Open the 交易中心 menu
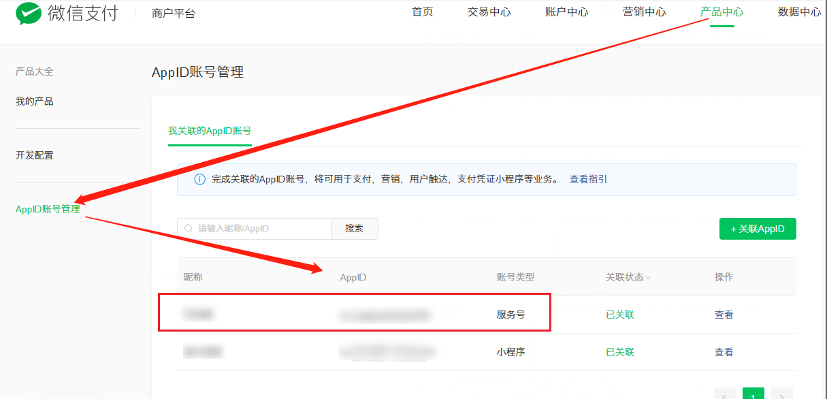Viewport: 827px width, 399px height. (489, 12)
